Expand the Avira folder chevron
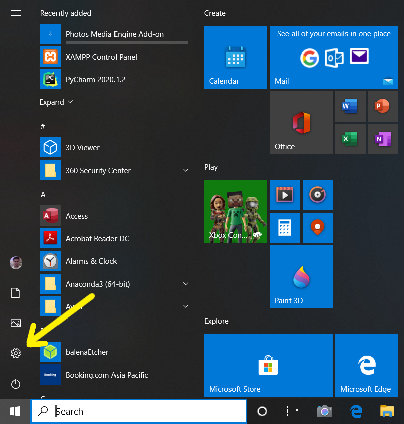404x424 pixels. coord(186,306)
